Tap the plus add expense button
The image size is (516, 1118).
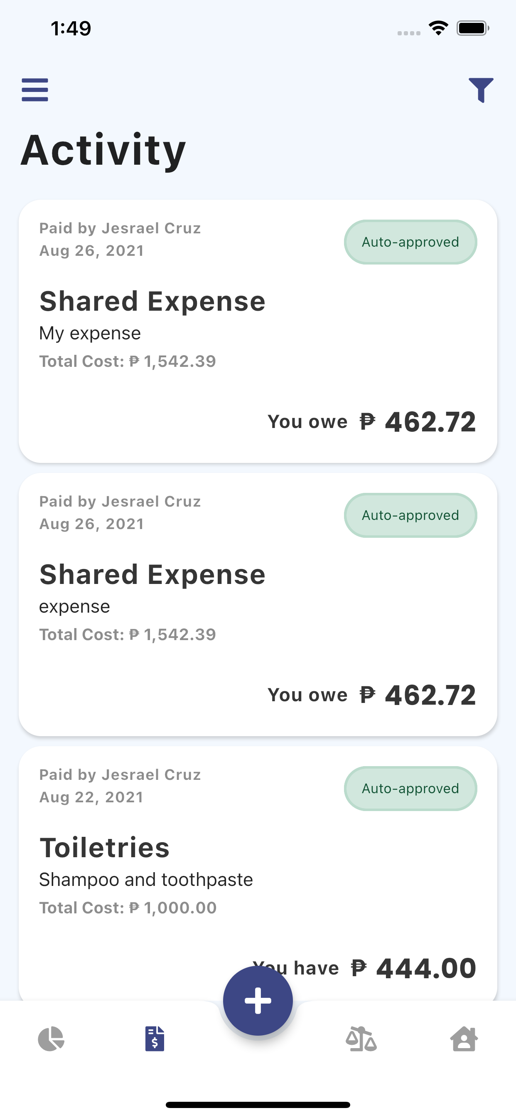[x=258, y=1001]
